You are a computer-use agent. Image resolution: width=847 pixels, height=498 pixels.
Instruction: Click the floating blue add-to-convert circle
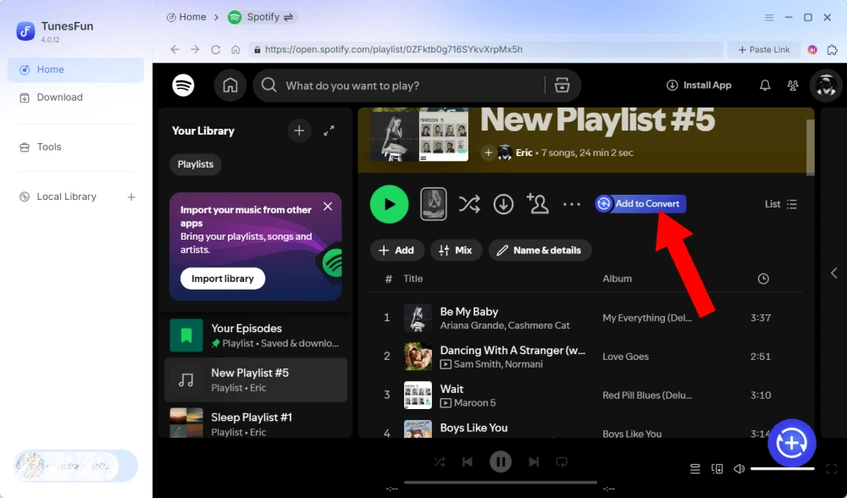pos(792,443)
